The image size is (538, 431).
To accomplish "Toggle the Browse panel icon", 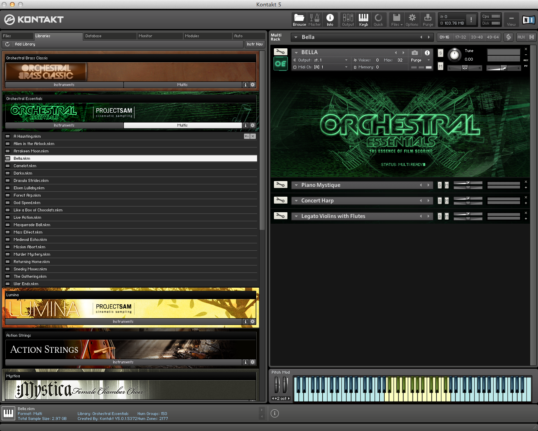I will point(299,20).
